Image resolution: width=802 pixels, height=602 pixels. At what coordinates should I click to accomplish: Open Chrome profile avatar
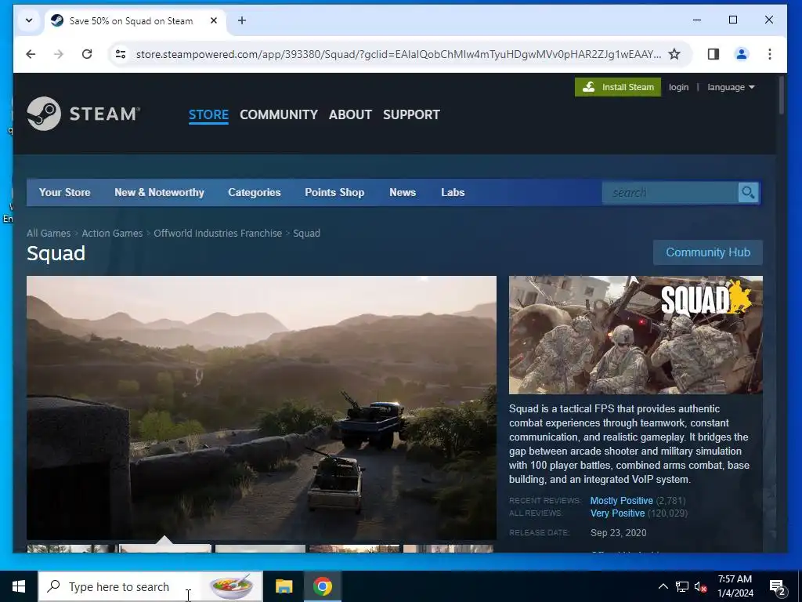(742, 54)
